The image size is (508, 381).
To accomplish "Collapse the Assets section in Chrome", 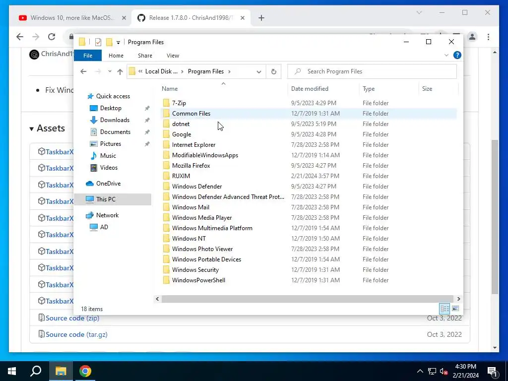I will point(47,128).
